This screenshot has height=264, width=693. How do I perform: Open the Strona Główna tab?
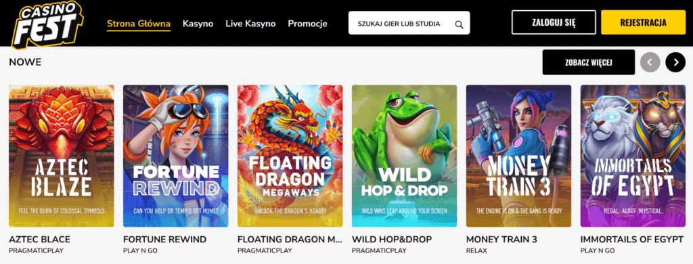(x=139, y=24)
